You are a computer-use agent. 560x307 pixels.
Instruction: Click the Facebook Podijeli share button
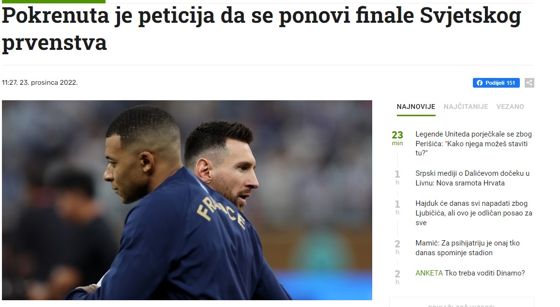496,82
